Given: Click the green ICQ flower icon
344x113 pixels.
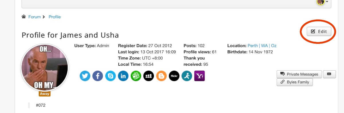Looking at the screenshot, I should (x=136, y=76).
